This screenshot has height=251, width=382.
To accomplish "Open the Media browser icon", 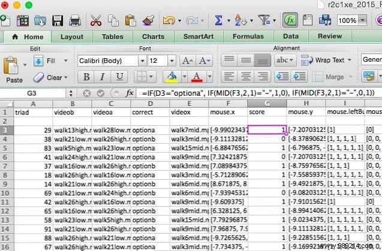I will [325, 20].
